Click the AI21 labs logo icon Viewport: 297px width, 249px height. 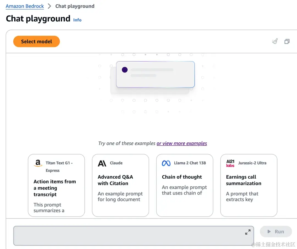(x=230, y=163)
